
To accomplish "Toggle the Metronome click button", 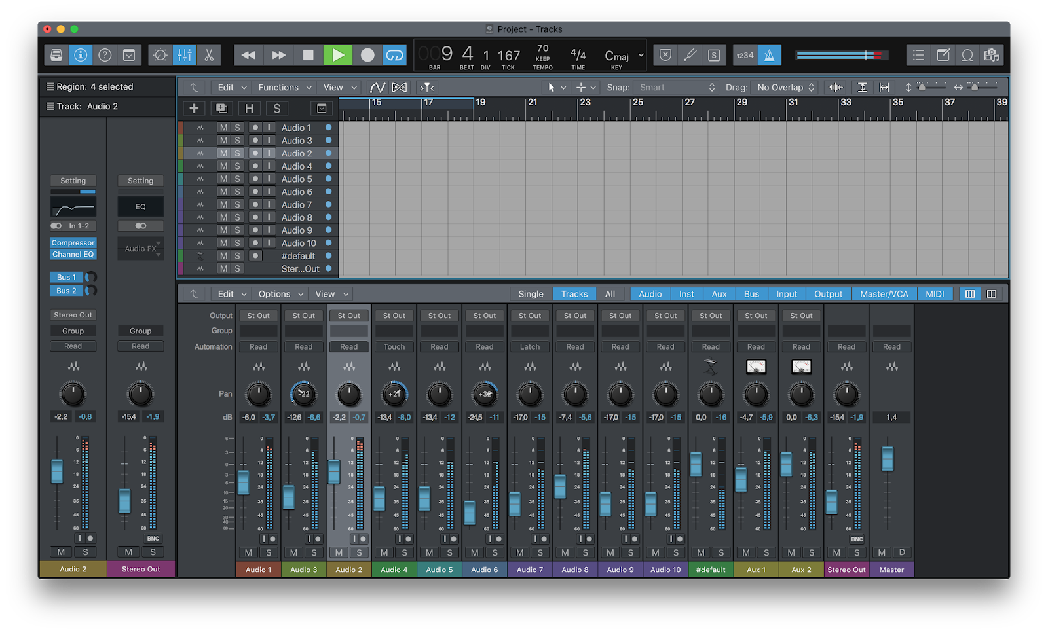I will (770, 55).
